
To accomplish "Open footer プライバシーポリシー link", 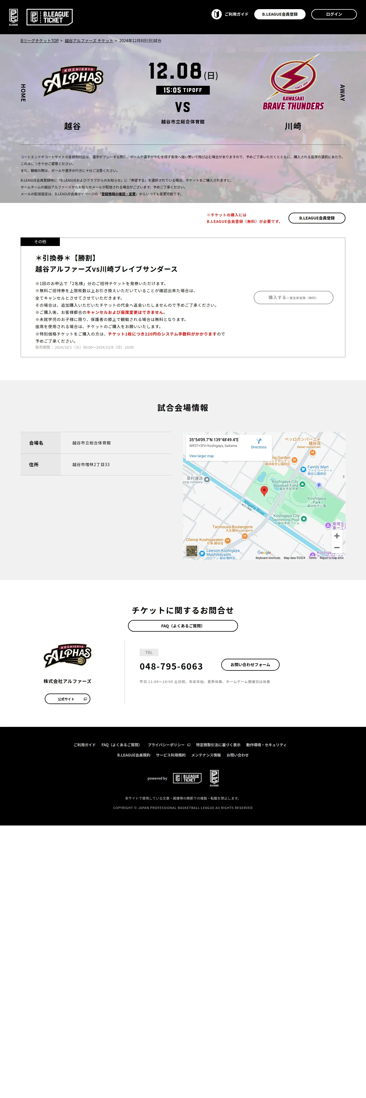I will 169,745.
